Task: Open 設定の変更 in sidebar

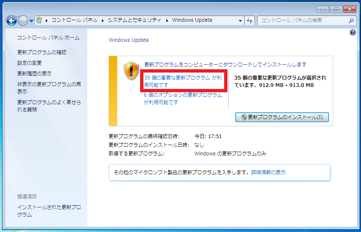Action: point(30,63)
